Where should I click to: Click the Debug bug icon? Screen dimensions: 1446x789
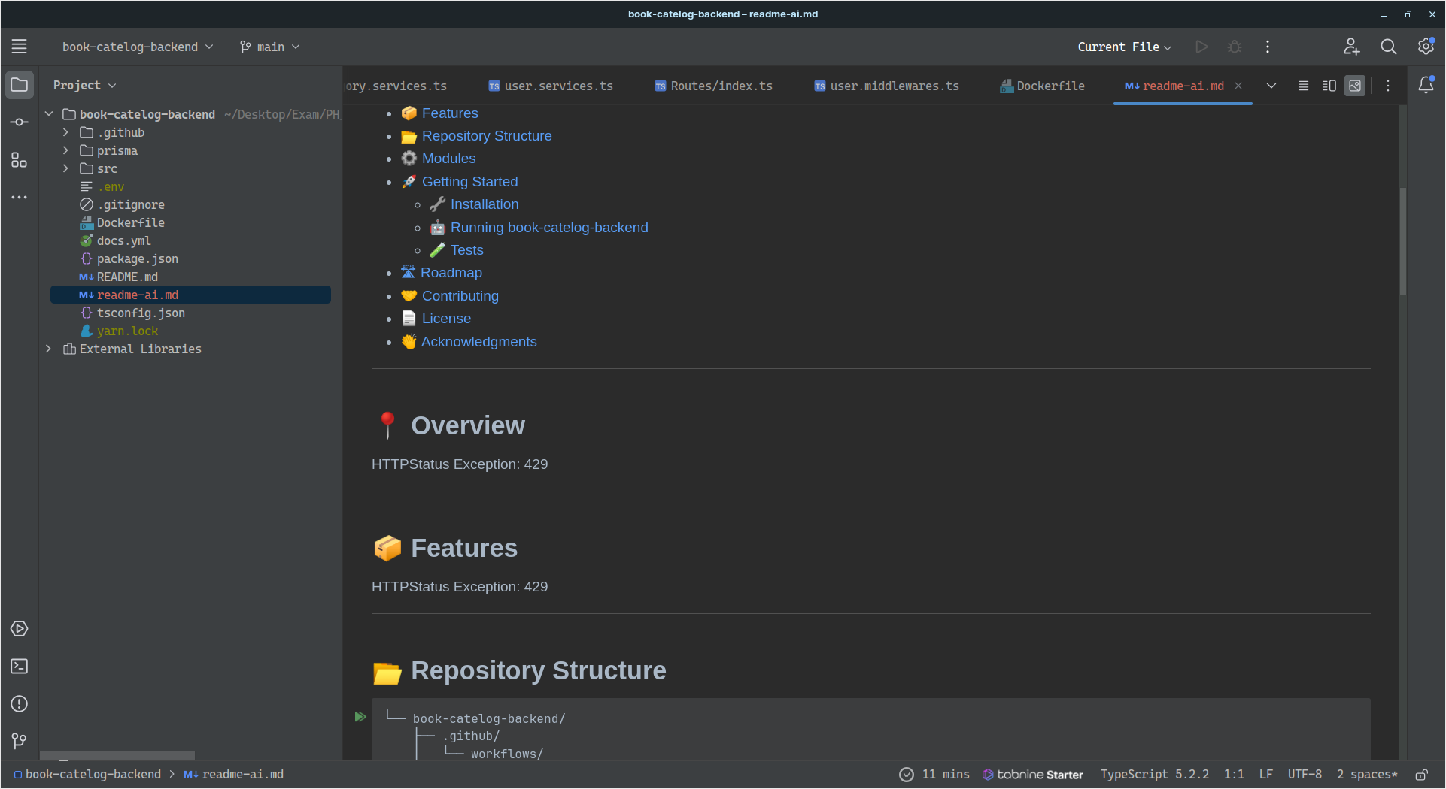coord(1235,47)
